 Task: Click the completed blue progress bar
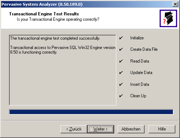(91, 112)
